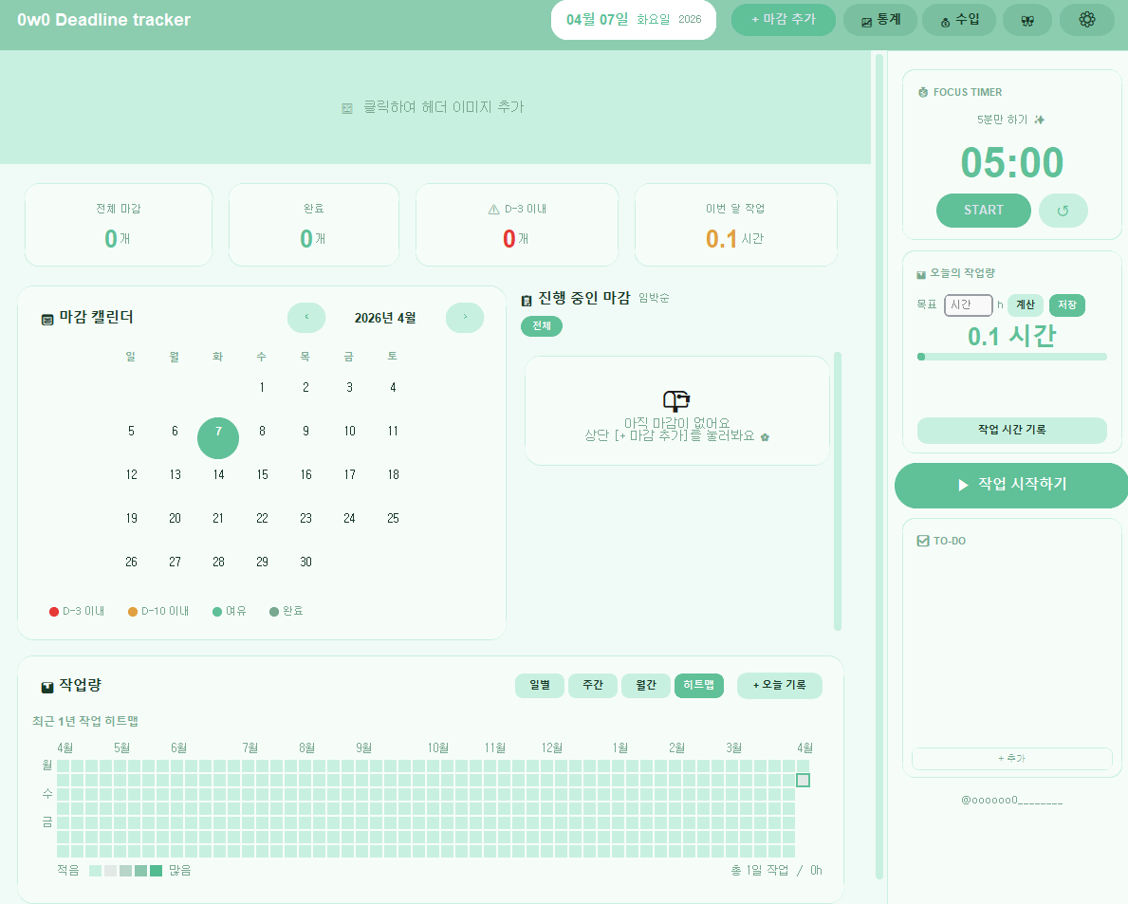This screenshot has height=904, width=1128.
Task: Select the 전체 filter chip
Action: pyautogui.click(x=542, y=325)
